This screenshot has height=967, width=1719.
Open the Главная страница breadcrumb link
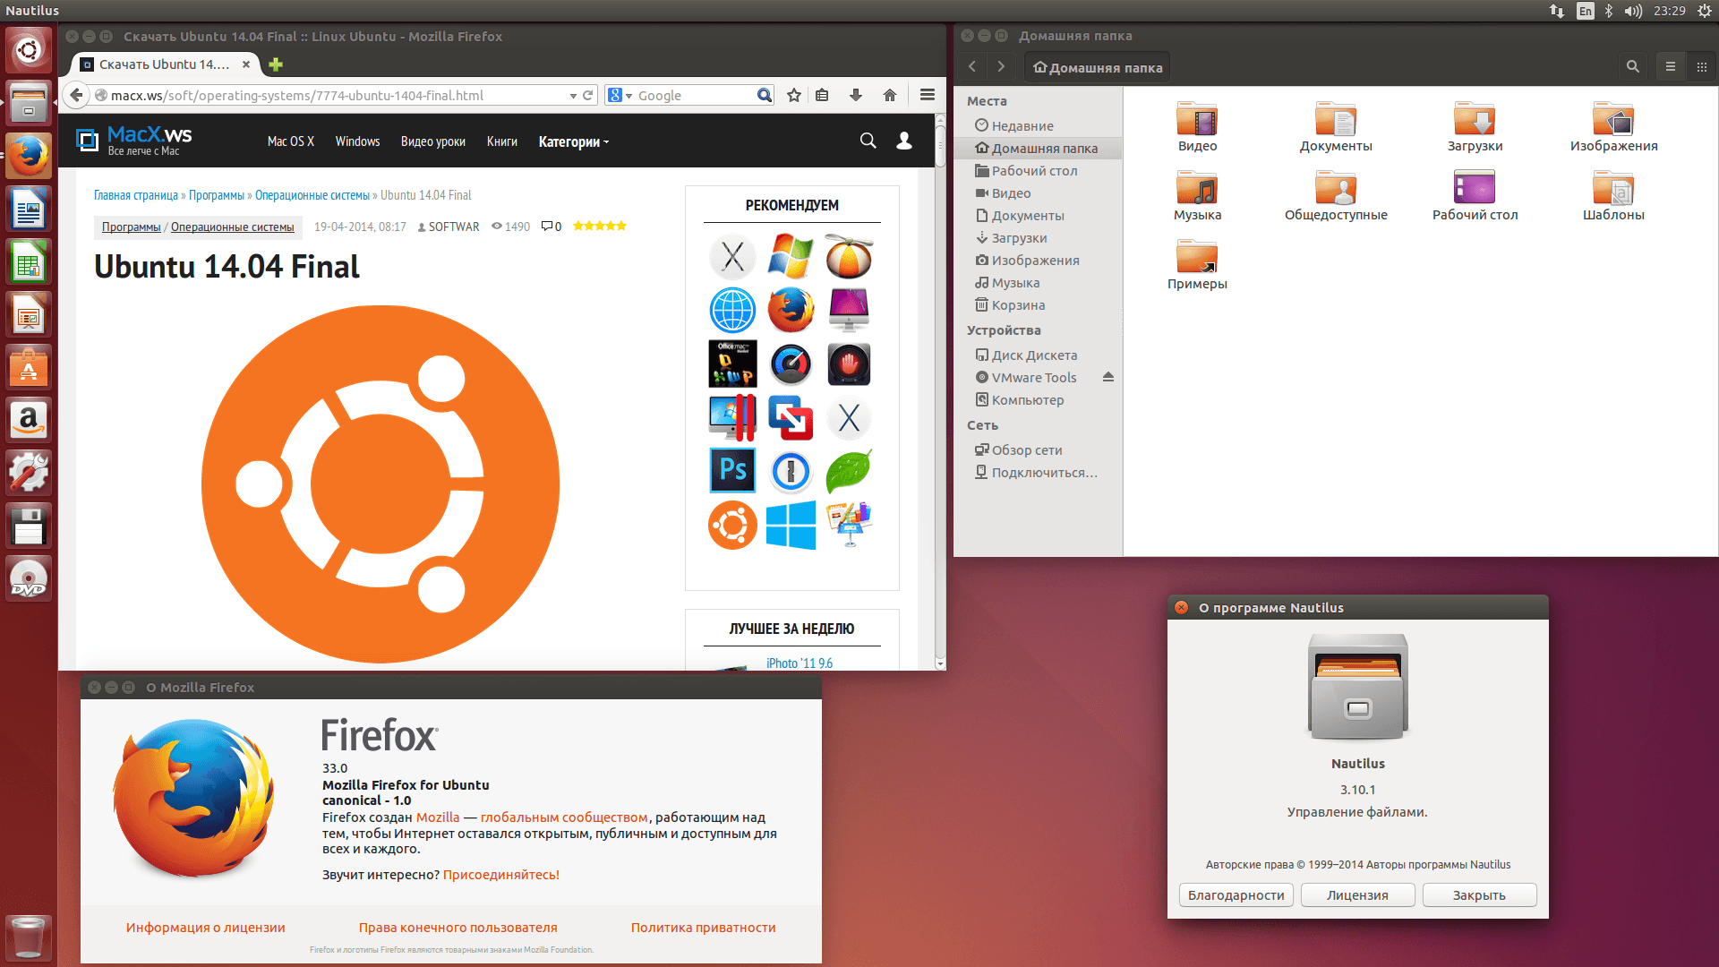136,195
